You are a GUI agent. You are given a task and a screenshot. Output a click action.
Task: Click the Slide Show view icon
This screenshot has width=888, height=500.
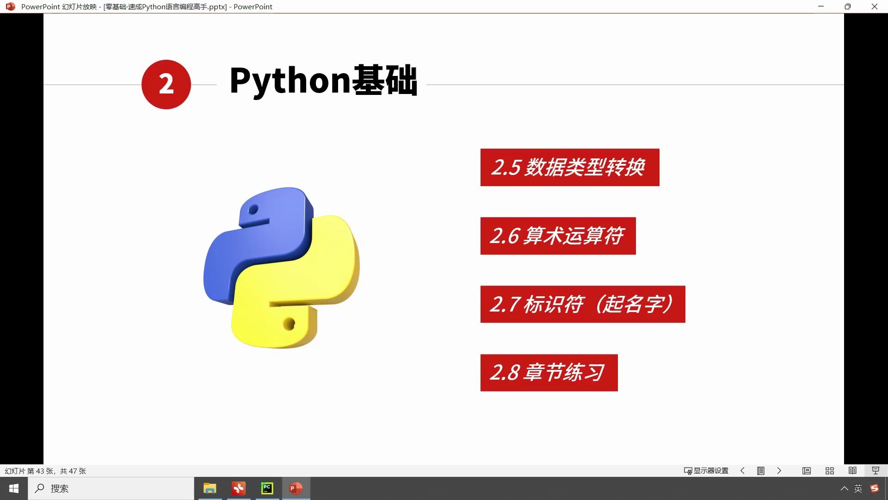tap(875, 470)
